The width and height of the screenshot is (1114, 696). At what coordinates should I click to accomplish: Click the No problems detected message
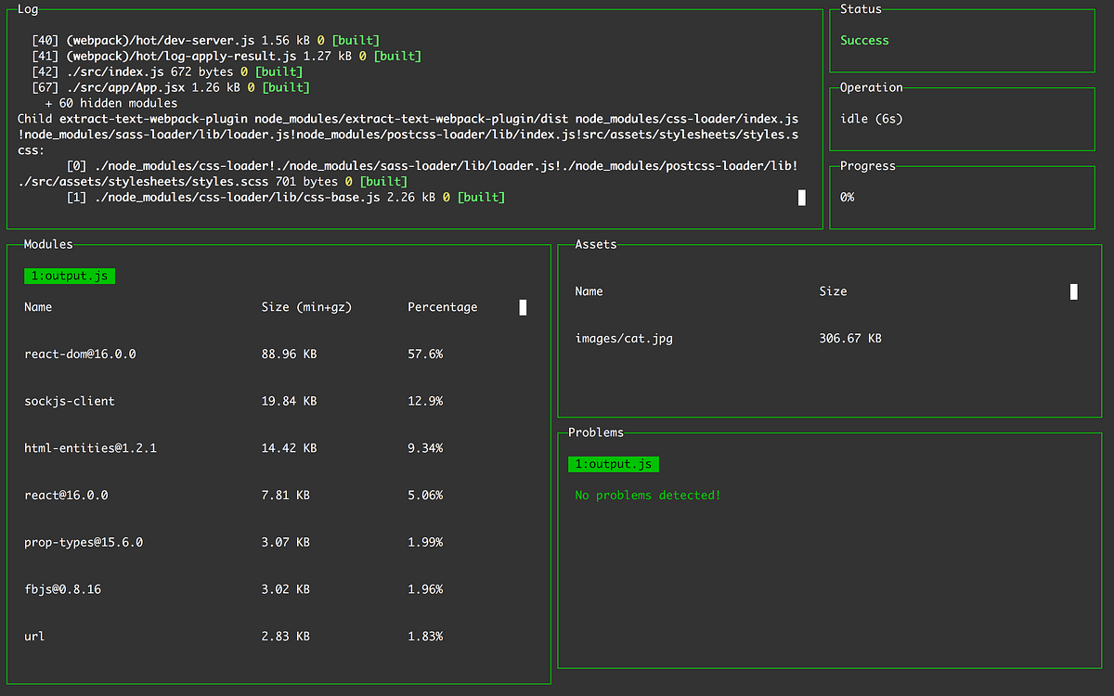tap(647, 495)
